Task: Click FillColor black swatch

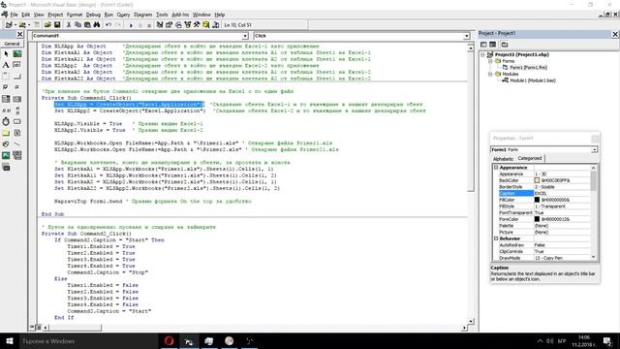Action: pos(537,200)
